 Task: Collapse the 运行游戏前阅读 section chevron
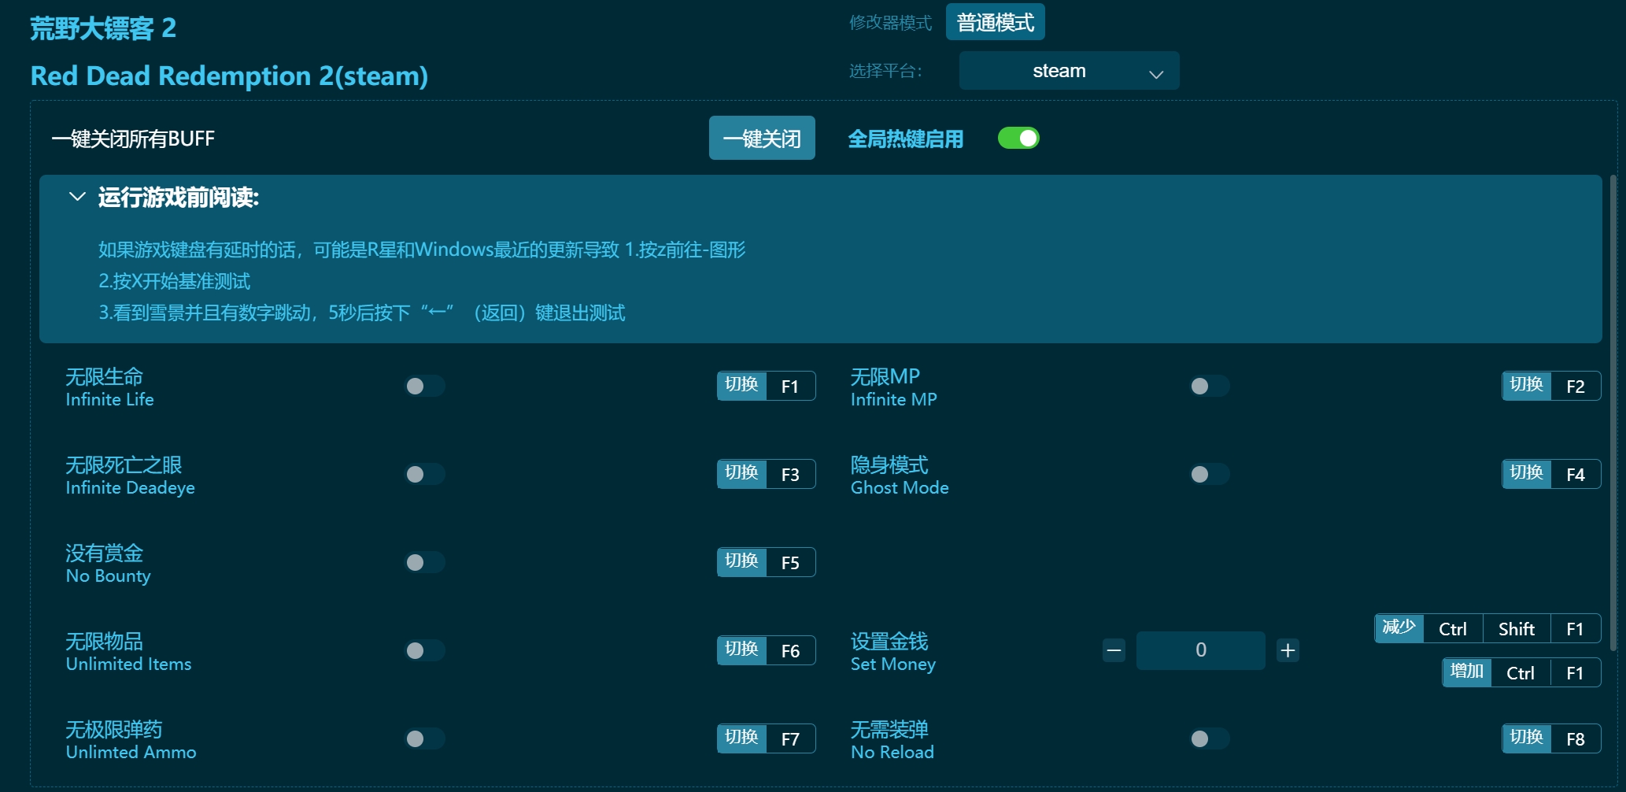[77, 197]
